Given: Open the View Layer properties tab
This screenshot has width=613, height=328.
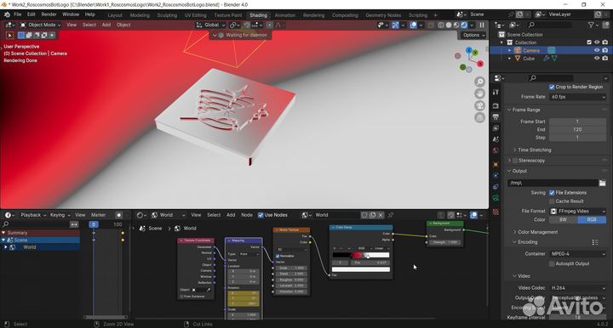Looking at the screenshot, I should (x=496, y=128).
